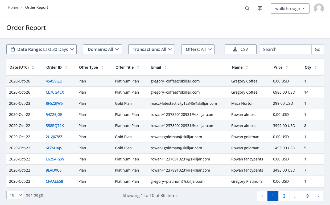The height and width of the screenshot is (205, 330).
Task: Click the Order Report breadcrumb text
Action: tap(37, 7)
